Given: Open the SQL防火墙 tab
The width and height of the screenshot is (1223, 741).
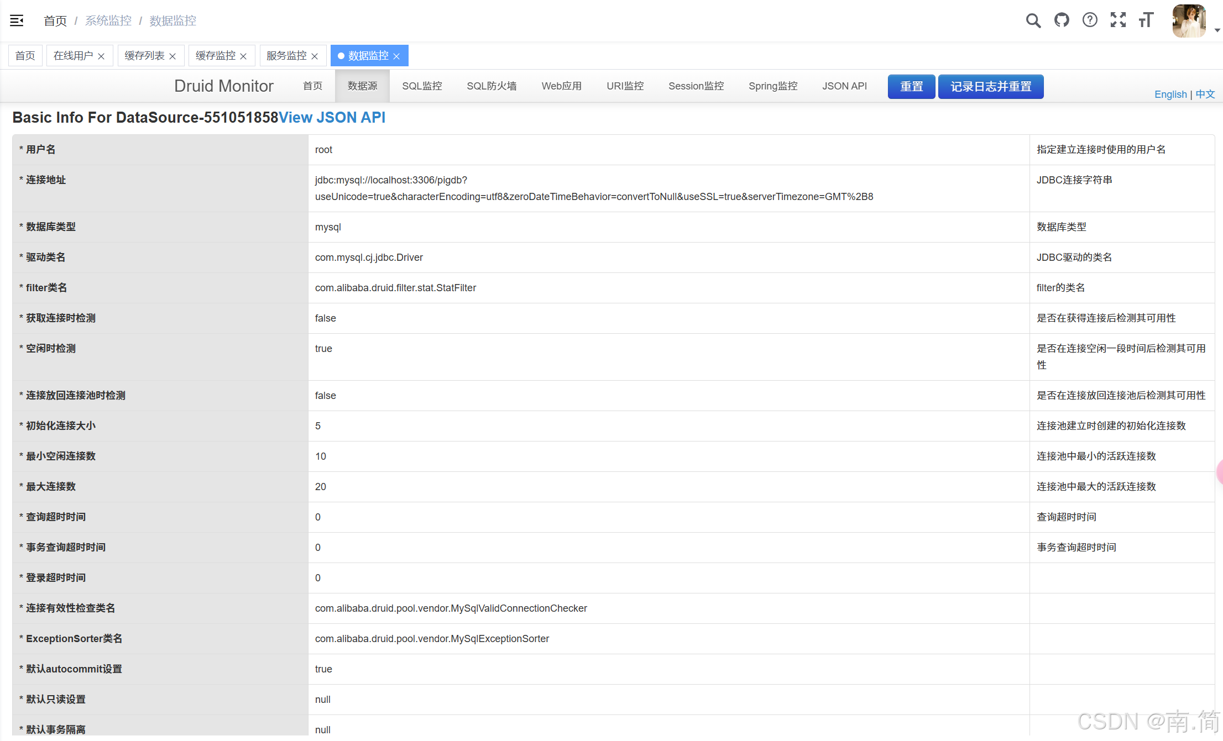Looking at the screenshot, I should (492, 86).
